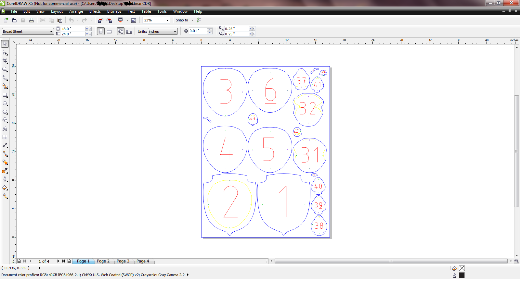Image resolution: width=520 pixels, height=292 pixels.
Task: Jump to the last page
Action: (63, 261)
